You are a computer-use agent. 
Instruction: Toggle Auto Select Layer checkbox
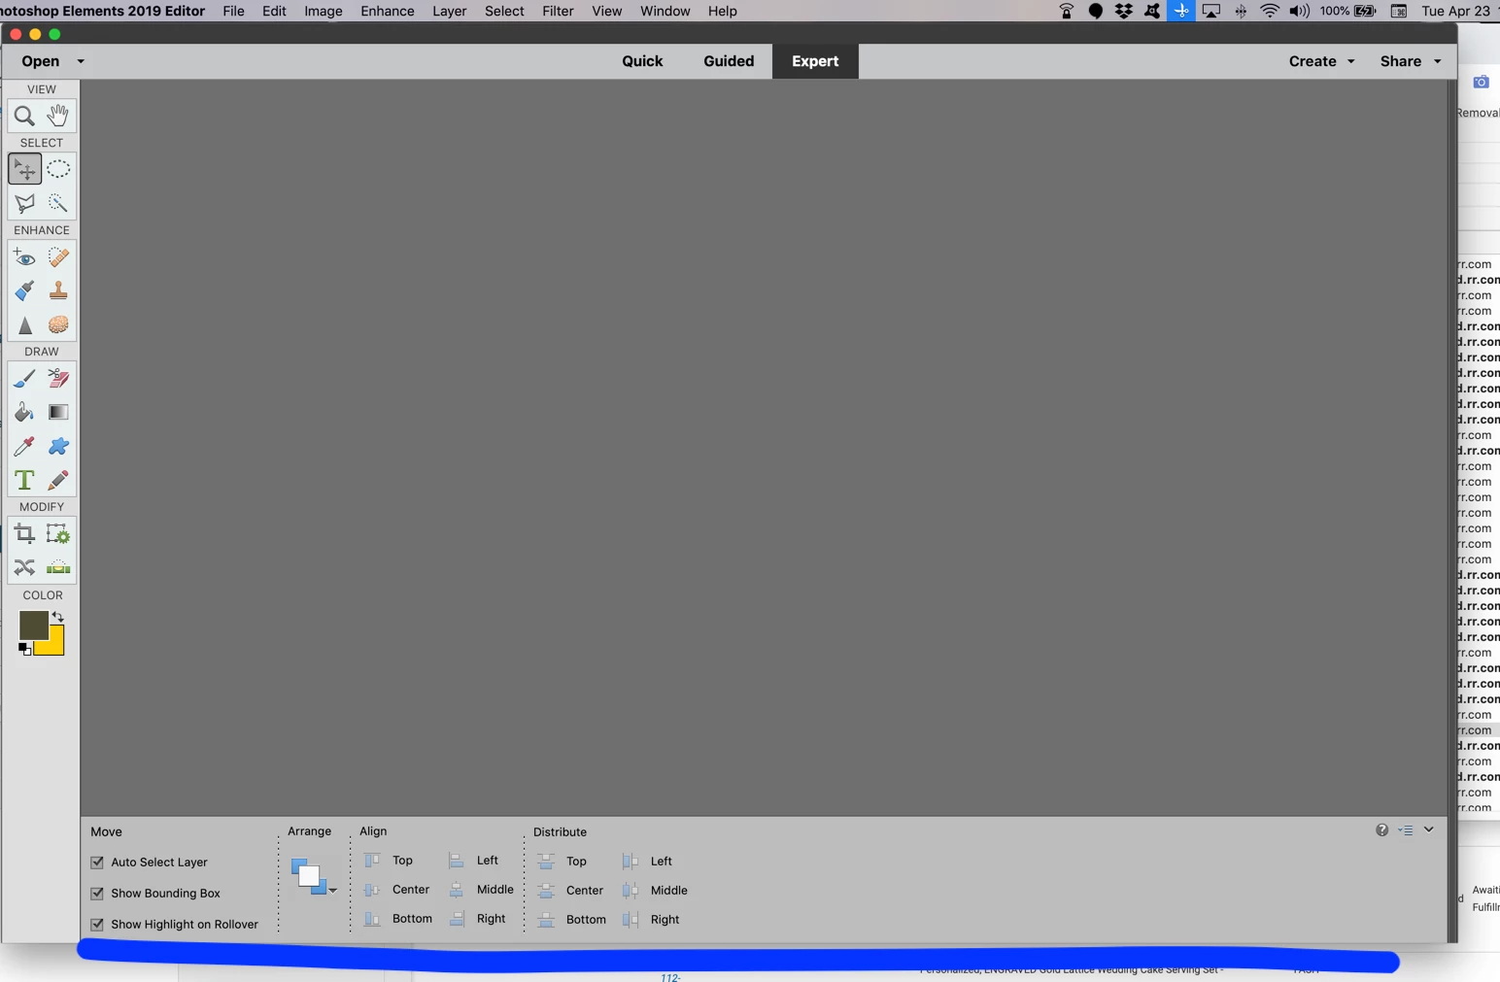(97, 863)
